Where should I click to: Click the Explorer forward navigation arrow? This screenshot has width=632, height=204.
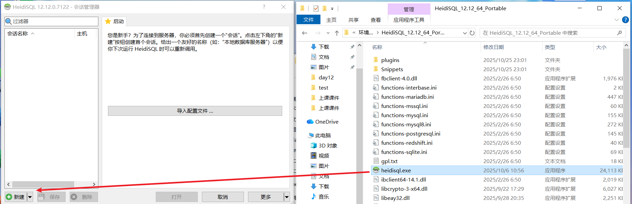[318, 33]
